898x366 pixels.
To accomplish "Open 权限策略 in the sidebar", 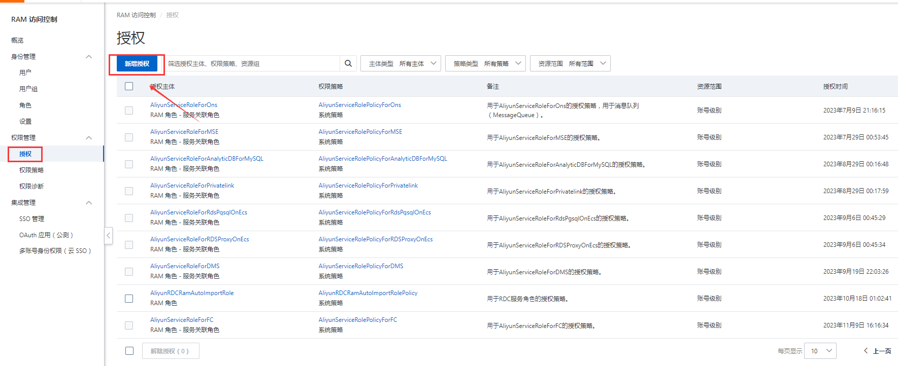I will (x=31, y=170).
